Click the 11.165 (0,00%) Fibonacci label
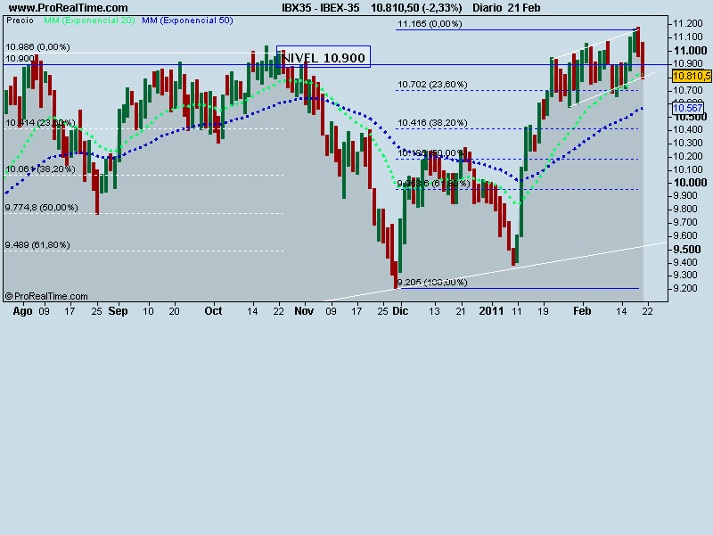 pos(430,24)
